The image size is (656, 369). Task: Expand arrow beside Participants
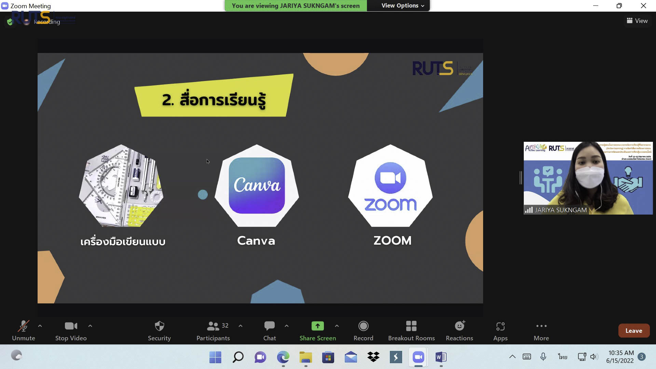pyautogui.click(x=241, y=326)
